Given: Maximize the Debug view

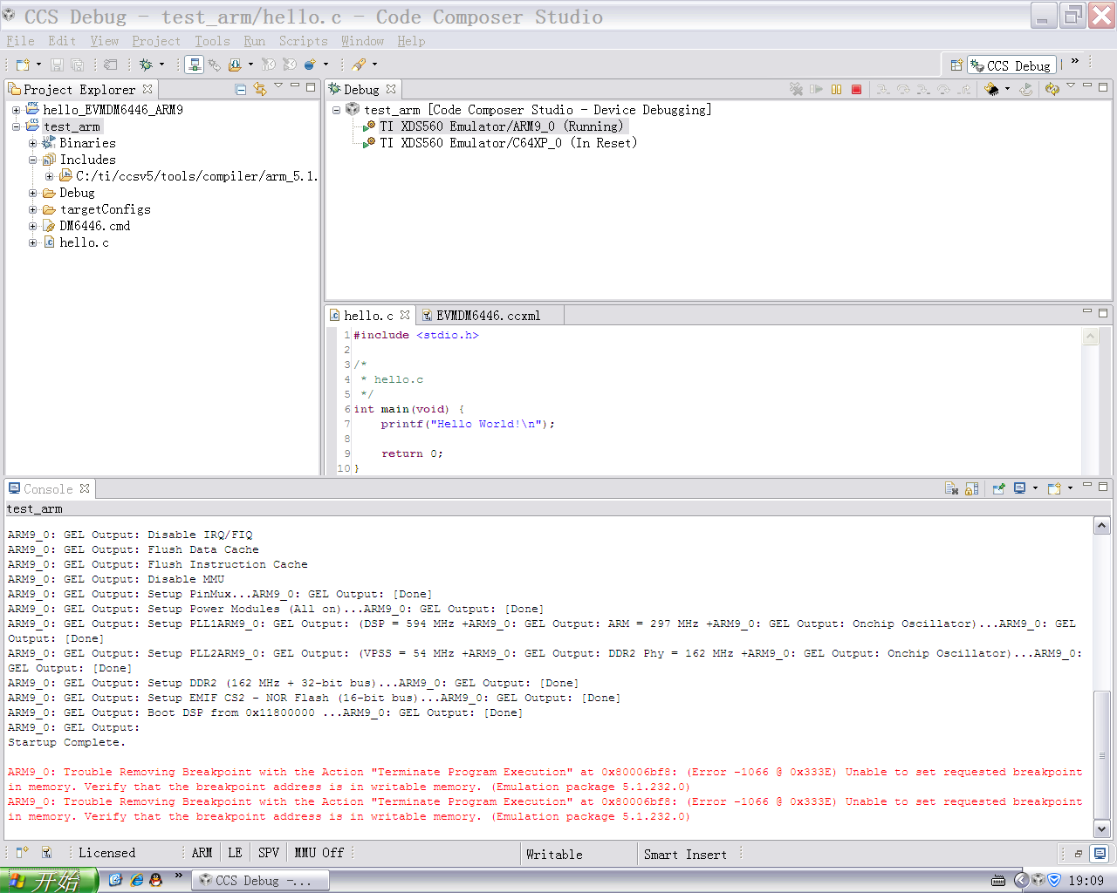Looking at the screenshot, I should pos(1103,86).
